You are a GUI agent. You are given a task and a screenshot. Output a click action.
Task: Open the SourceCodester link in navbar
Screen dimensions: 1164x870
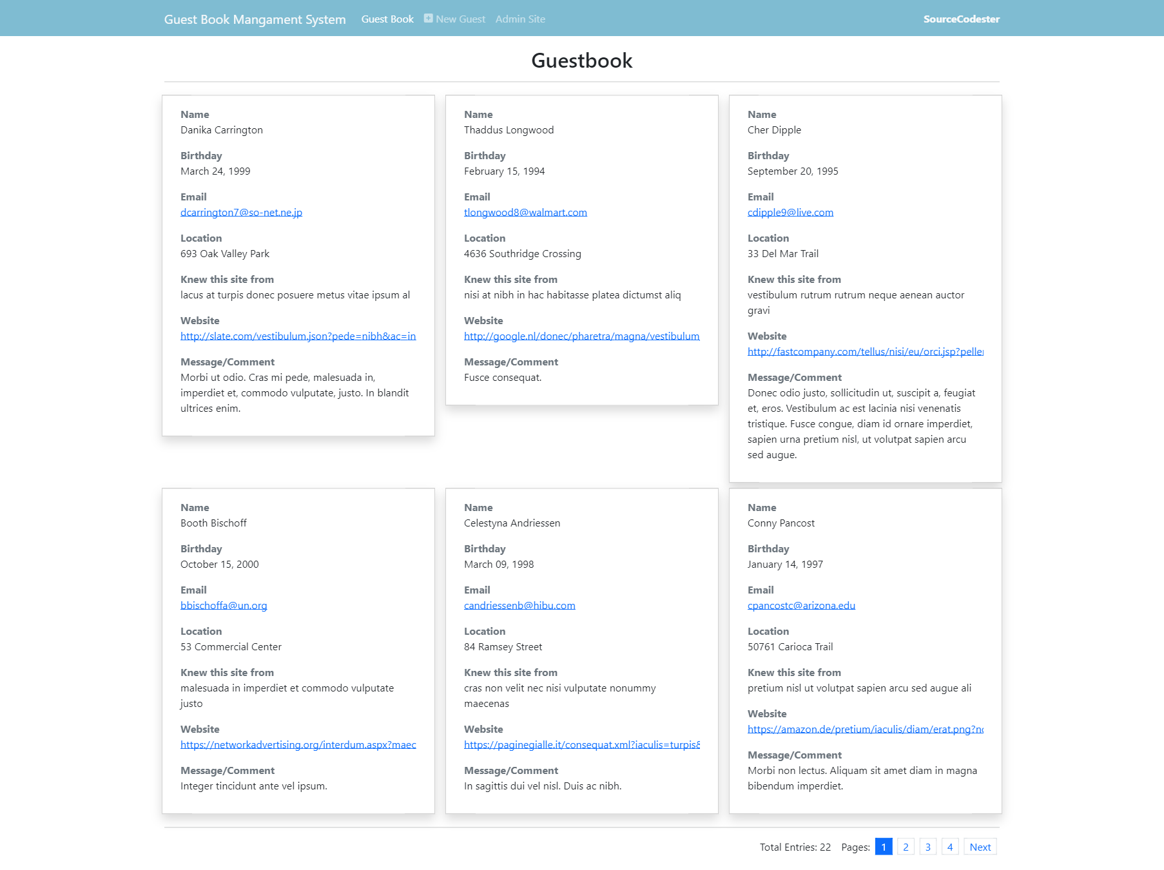coord(961,19)
